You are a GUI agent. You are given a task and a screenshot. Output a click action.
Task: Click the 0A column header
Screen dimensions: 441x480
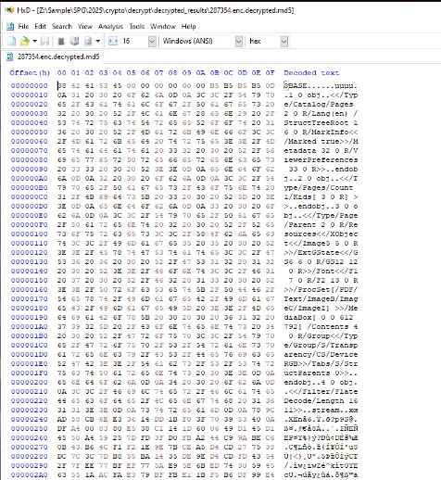pos(200,73)
